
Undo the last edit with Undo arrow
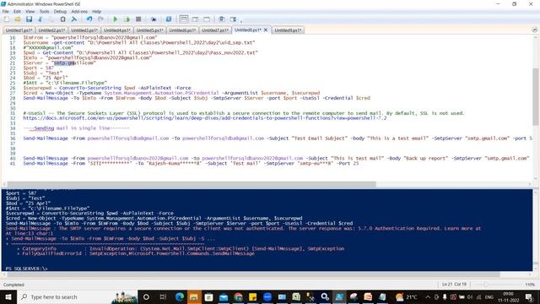click(x=89, y=19)
